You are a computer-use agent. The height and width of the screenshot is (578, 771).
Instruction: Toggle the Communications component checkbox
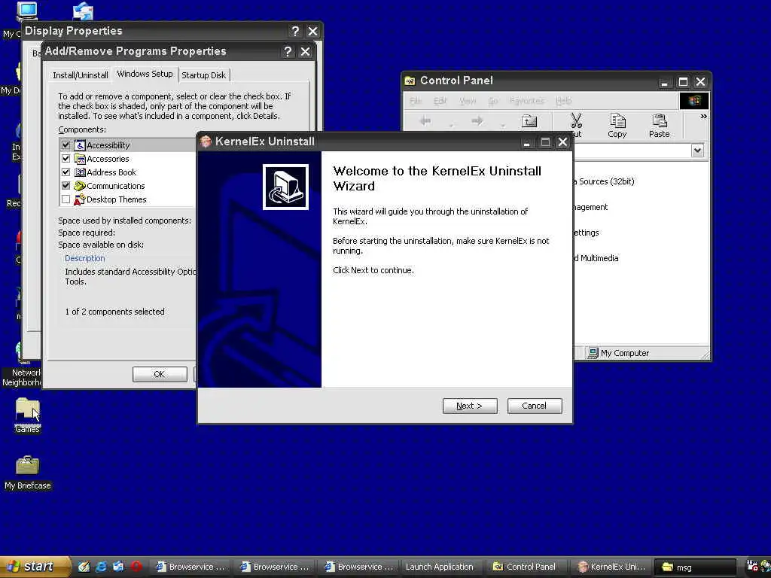click(x=66, y=186)
